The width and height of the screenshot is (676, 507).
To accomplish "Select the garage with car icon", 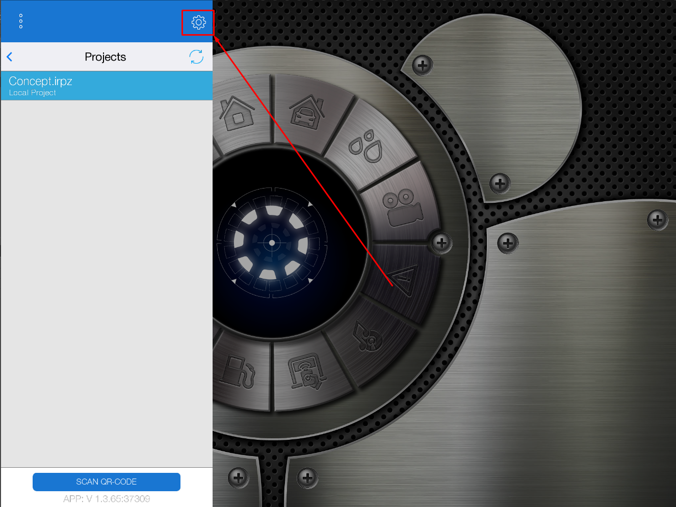I will tap(306, 112).
